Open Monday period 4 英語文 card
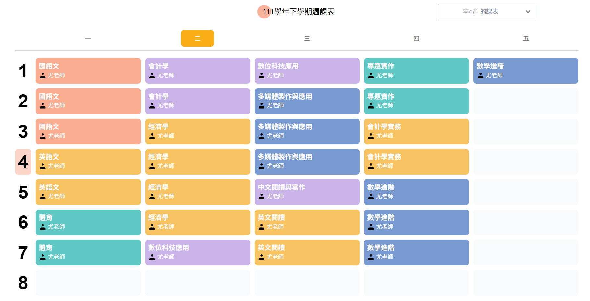The width and height of the screenshot is (590, 301). [x=88, y=162]
